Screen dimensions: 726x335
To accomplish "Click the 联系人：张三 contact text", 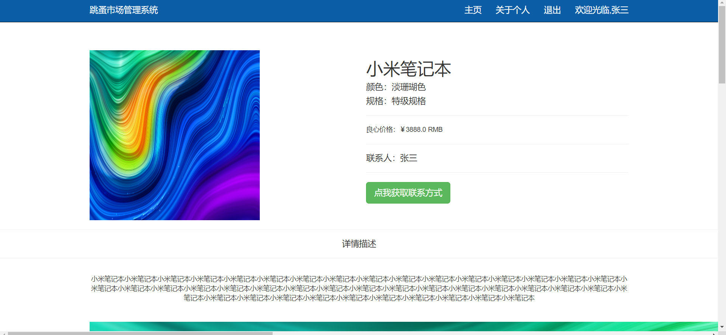I will pyautogui.click(x=392, y=158).
